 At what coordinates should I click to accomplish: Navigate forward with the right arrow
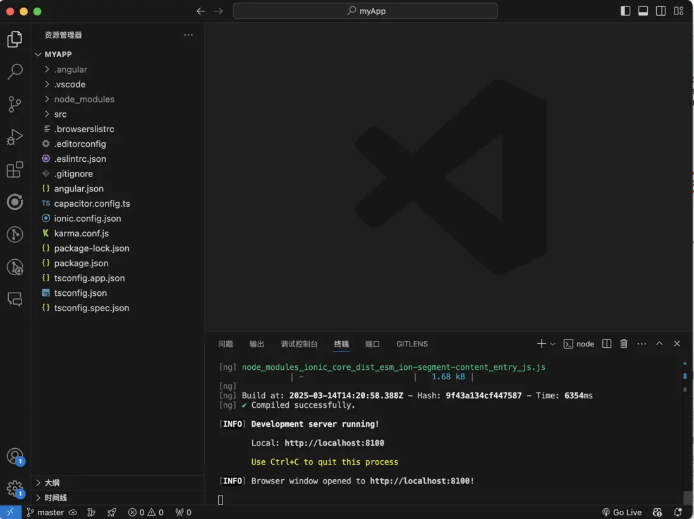(x=219, y=11)
